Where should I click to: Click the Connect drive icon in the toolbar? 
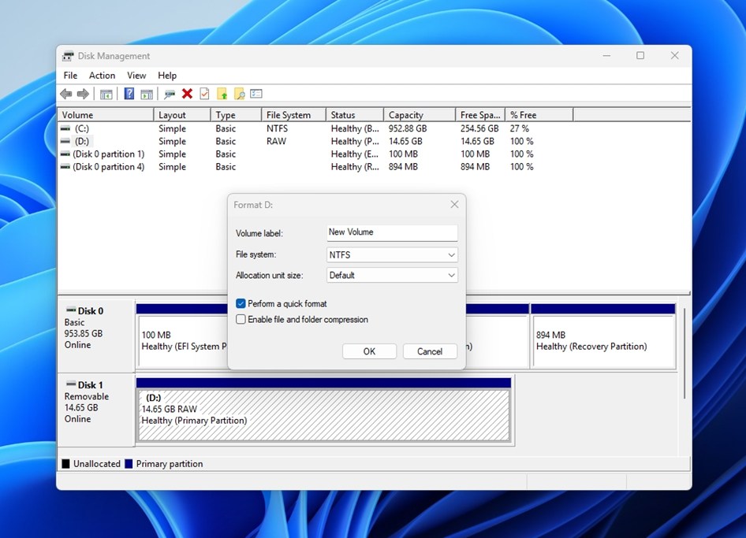click(170, 94)
